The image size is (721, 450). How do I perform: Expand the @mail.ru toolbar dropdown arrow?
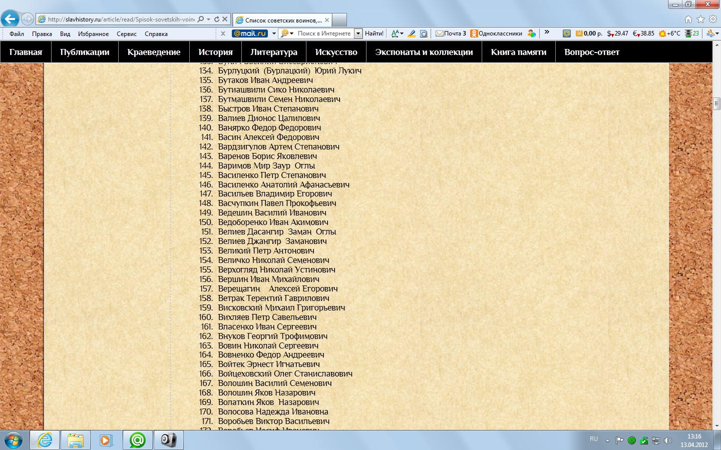(x=274, y=33)
